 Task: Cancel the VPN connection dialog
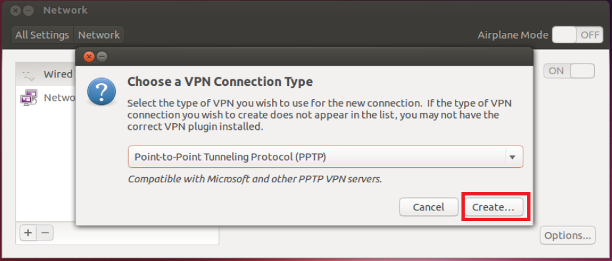(x=429, y=207)
